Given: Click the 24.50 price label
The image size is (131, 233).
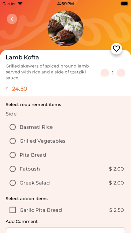Looking at the screenshot, I should pos(19,89).
